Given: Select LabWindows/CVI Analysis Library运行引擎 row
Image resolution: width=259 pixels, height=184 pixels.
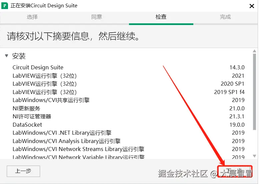Looking at the screenshot, I should click(x=129, y=141).
